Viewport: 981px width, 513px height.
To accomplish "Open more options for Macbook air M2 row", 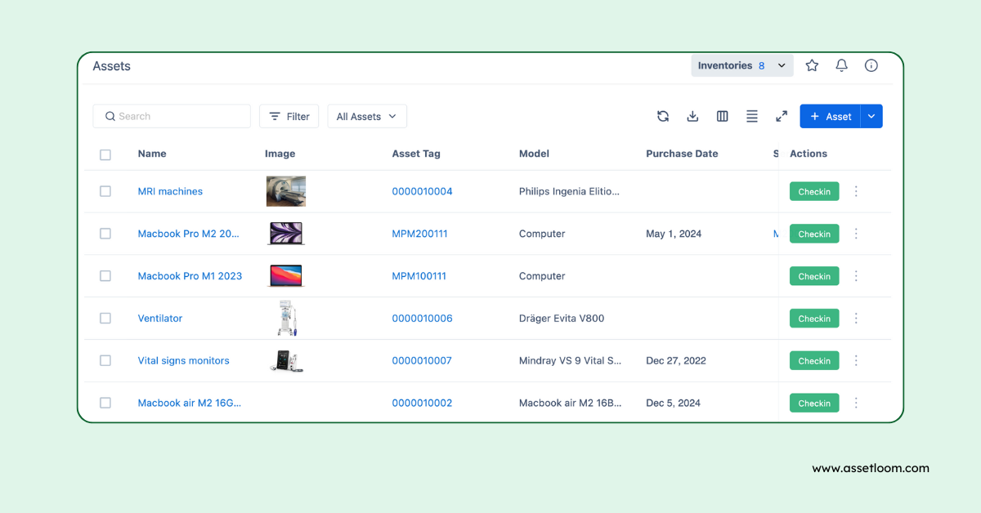I will click(856, 403).
